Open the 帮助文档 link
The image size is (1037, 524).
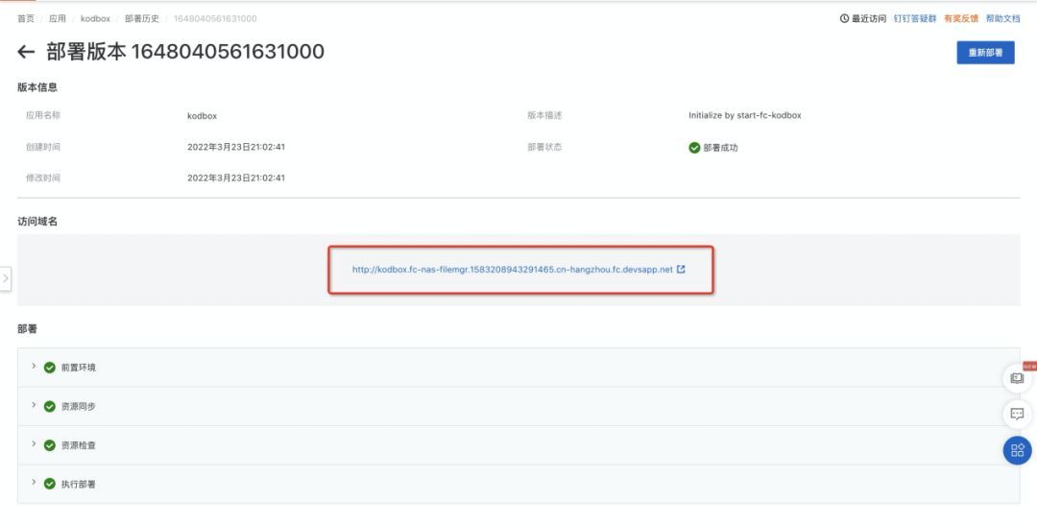click(x=1002, y=18)
